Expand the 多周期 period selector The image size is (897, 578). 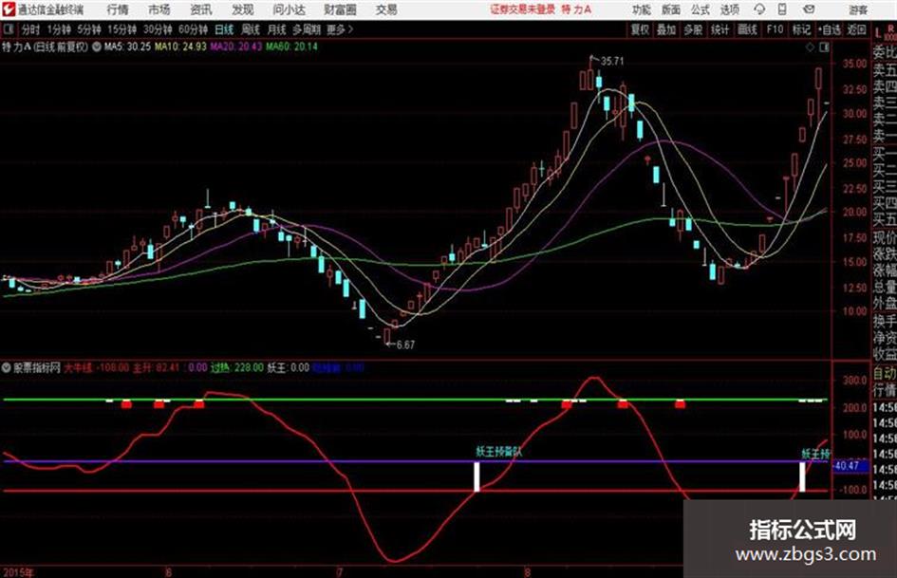tap(307, 29)
